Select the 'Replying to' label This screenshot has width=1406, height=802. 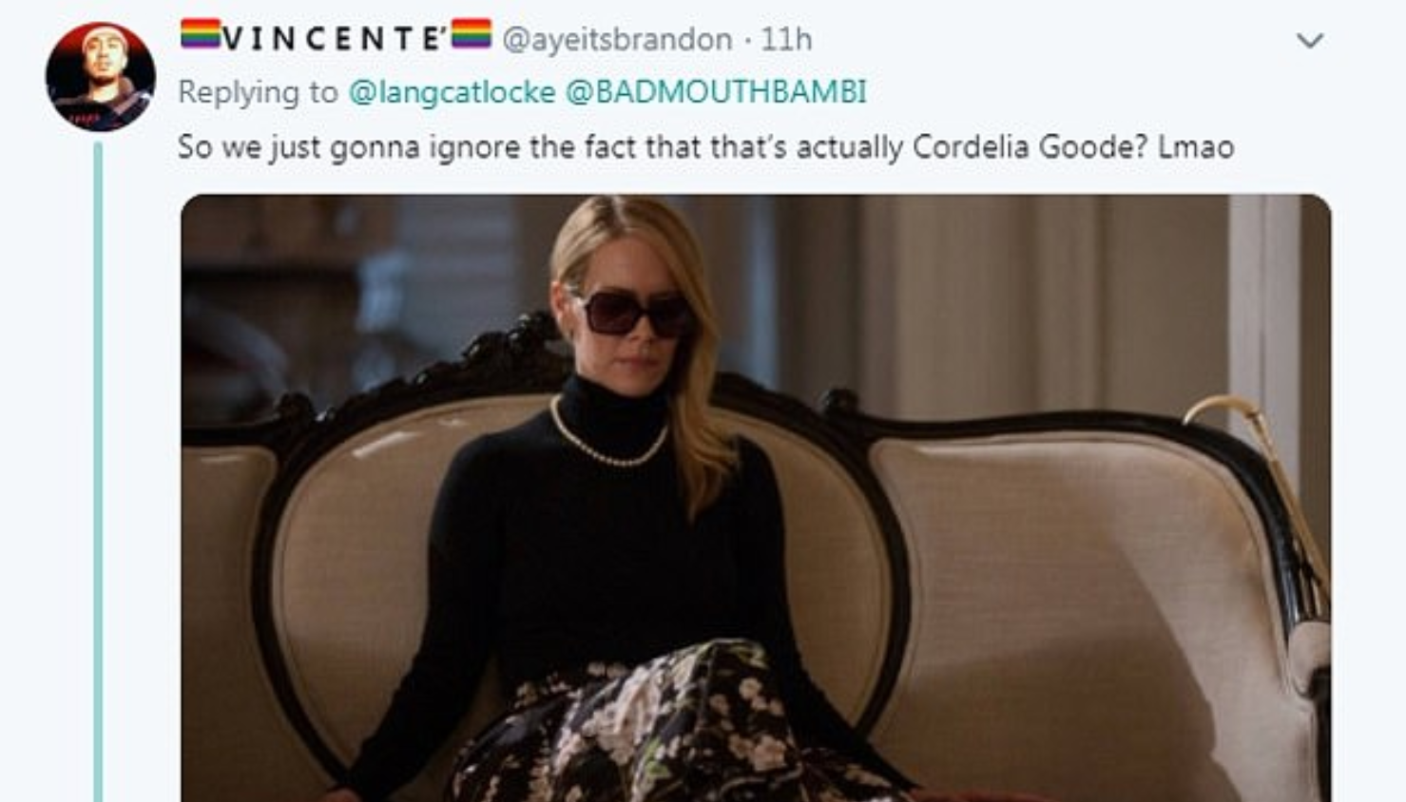pyautogui.click(x=258, y=92)
